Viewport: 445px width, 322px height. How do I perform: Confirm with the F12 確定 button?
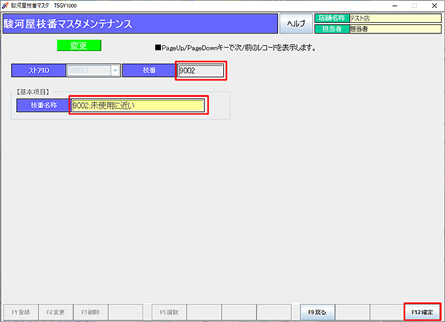[x=422, y=312]
